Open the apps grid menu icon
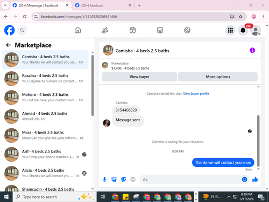 click(x=230, y=30)
